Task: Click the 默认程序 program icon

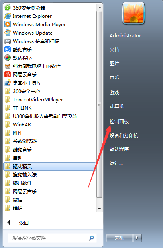Action: point(8,58)
